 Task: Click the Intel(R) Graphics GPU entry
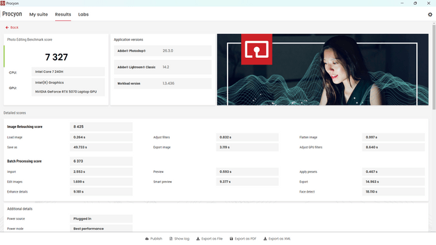pos(50,82)
